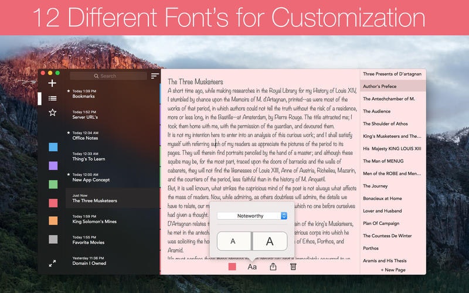The image size is (469, 293).
Task: Click the plus icon to add note
Action: coord(52,83)
